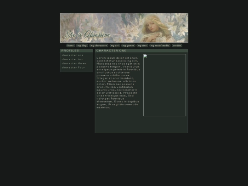View the credits page
Screen dimensions: 248x186
click(x=177, y=45)
